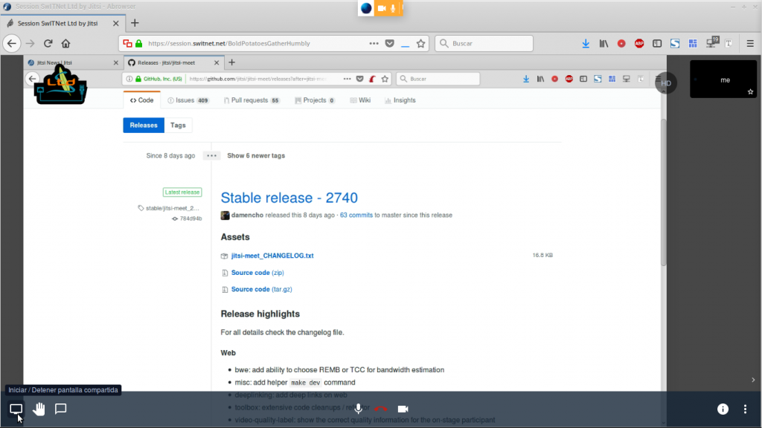Open outer browser downloads arrow
This screenshot has width=762, height=428.
586,43
